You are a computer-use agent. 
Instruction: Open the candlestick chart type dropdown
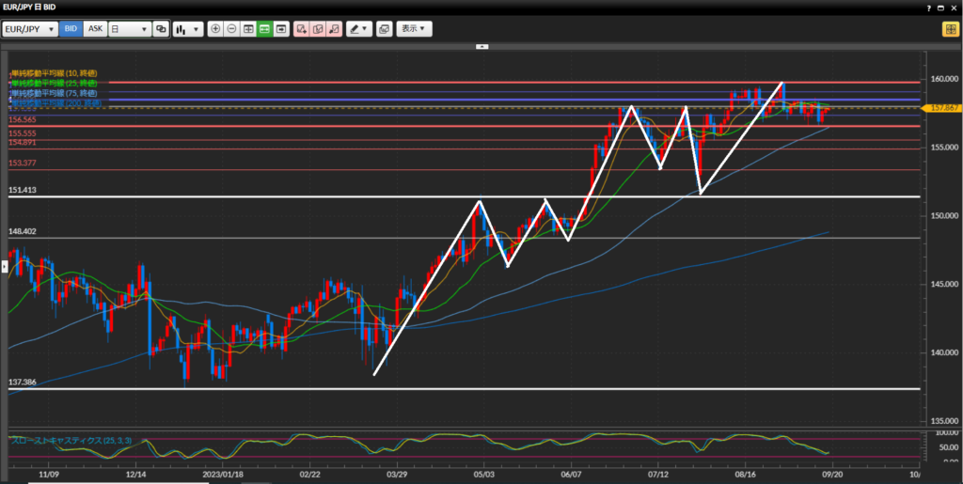coord(188,29)
